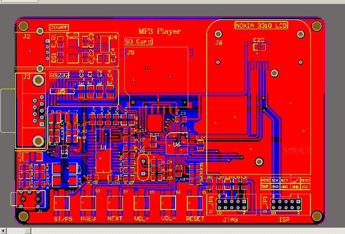
Task: Select the J3 serial connector designator
Action: coord(27,77)
